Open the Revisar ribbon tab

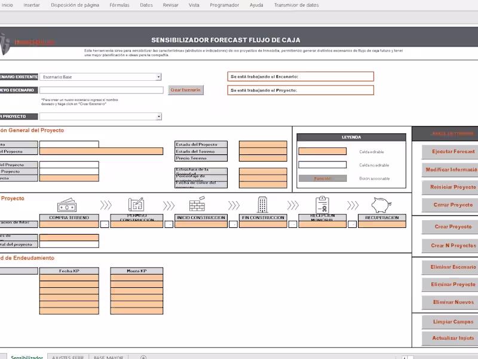click(x=171, y=5)
